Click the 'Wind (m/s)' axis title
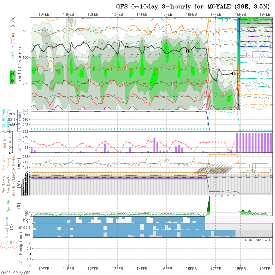 (13, 27)
